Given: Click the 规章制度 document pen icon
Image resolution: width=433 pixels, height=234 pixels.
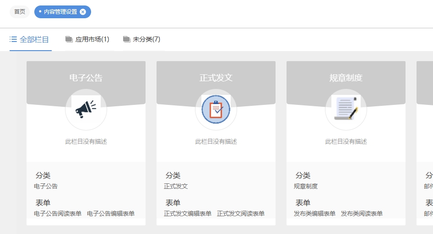Looking at the screenshot, I should (346, 109).
